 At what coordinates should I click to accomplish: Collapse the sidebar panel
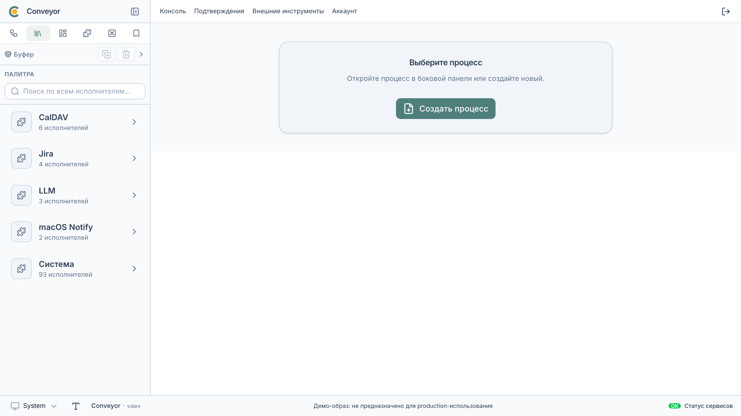[x=135, y=12]
